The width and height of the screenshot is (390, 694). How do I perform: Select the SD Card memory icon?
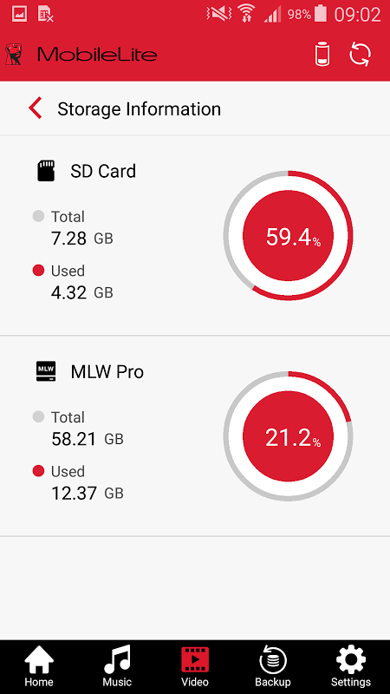(x=46, y=171)
